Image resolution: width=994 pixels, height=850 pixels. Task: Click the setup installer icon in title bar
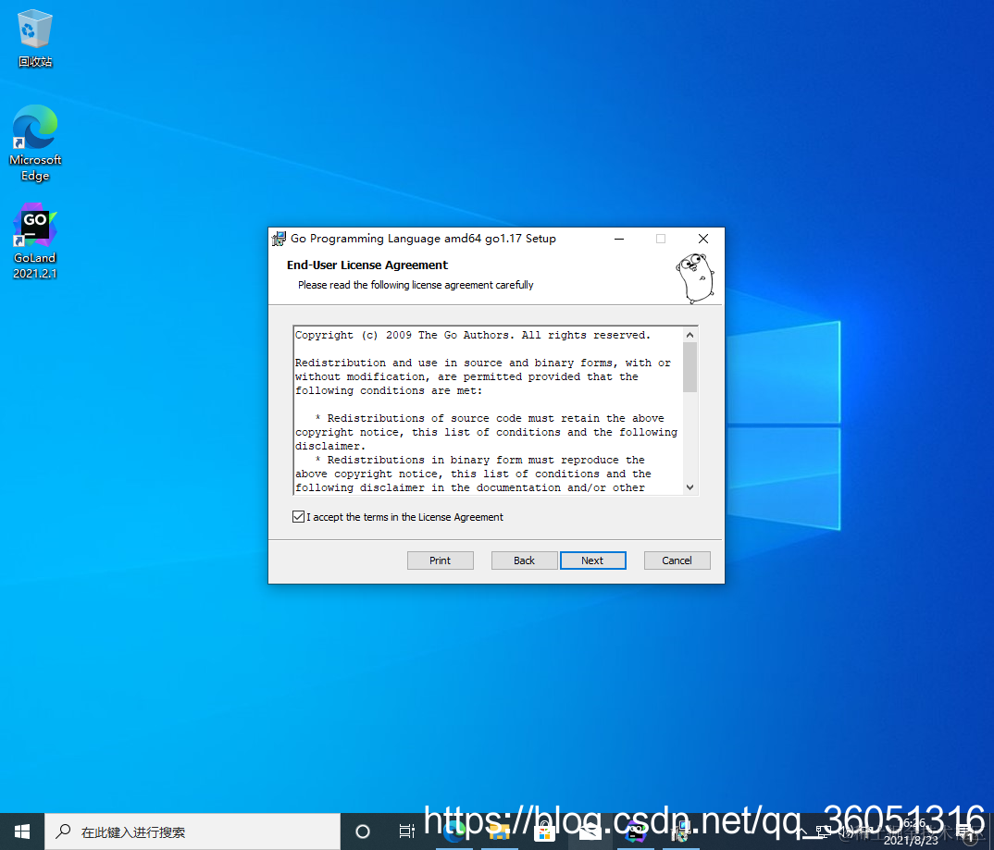pyautogui.click(x=279, y=239)
